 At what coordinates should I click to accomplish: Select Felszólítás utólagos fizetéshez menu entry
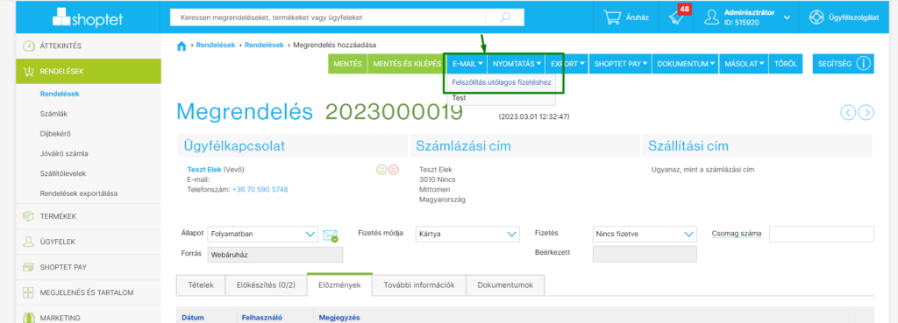coord(502,82)
